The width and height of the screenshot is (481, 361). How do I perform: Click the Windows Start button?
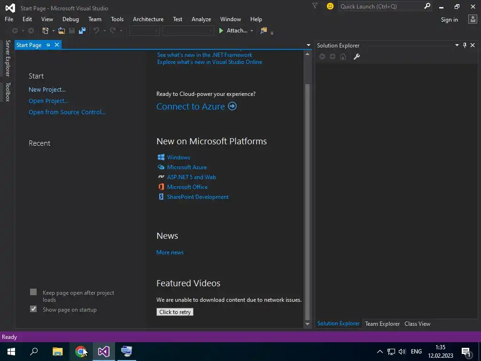tap(11, 352)
